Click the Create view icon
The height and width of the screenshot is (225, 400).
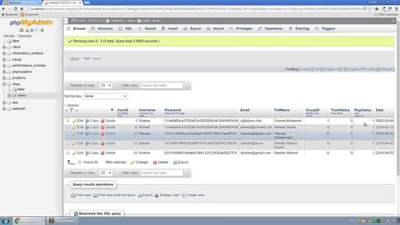(184, 196)
